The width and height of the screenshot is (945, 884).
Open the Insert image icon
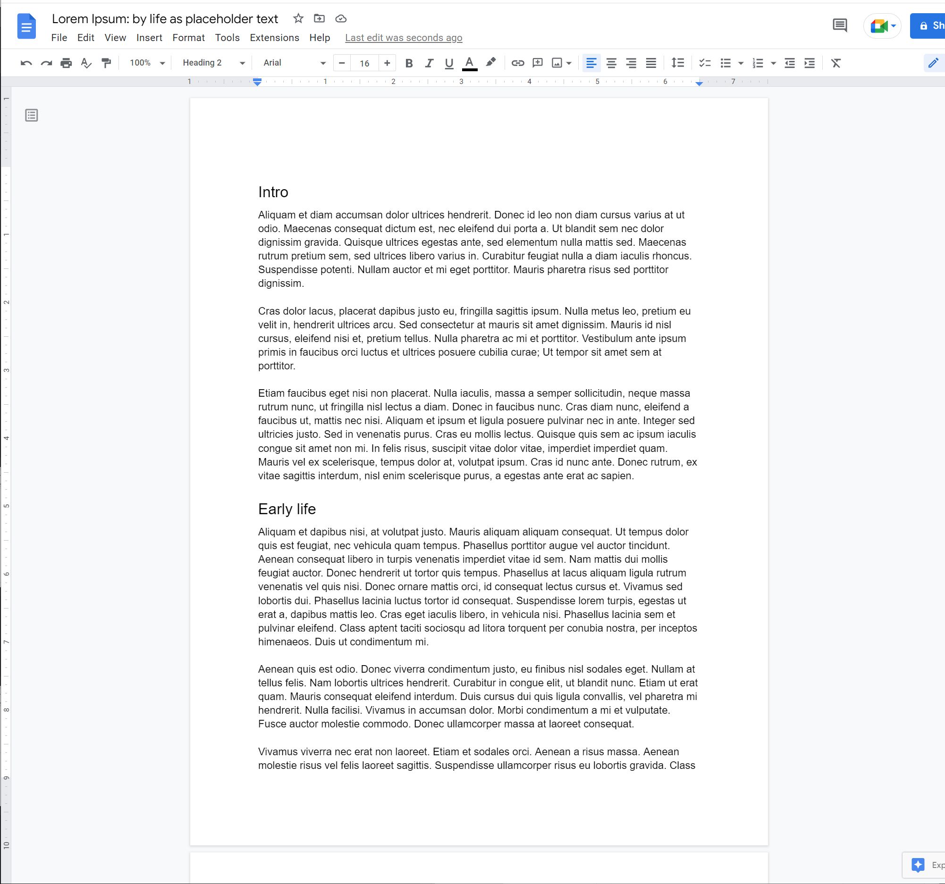pos(557,62)
